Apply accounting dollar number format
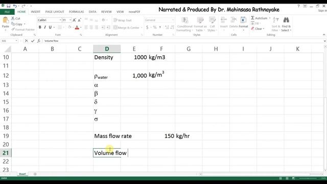This screenshot has width=327, height=184. point(148,27)
